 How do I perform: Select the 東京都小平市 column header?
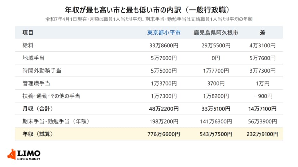(x=164, y=33)
